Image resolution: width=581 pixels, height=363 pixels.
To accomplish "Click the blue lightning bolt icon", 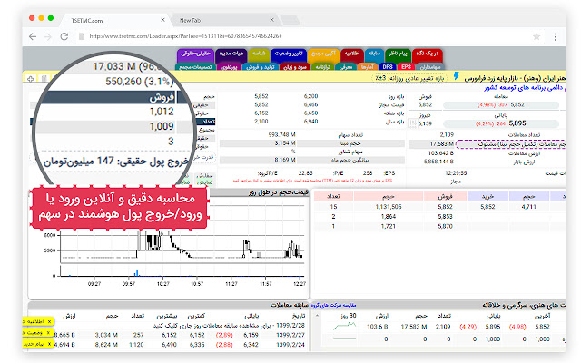I will pos(456,76).
